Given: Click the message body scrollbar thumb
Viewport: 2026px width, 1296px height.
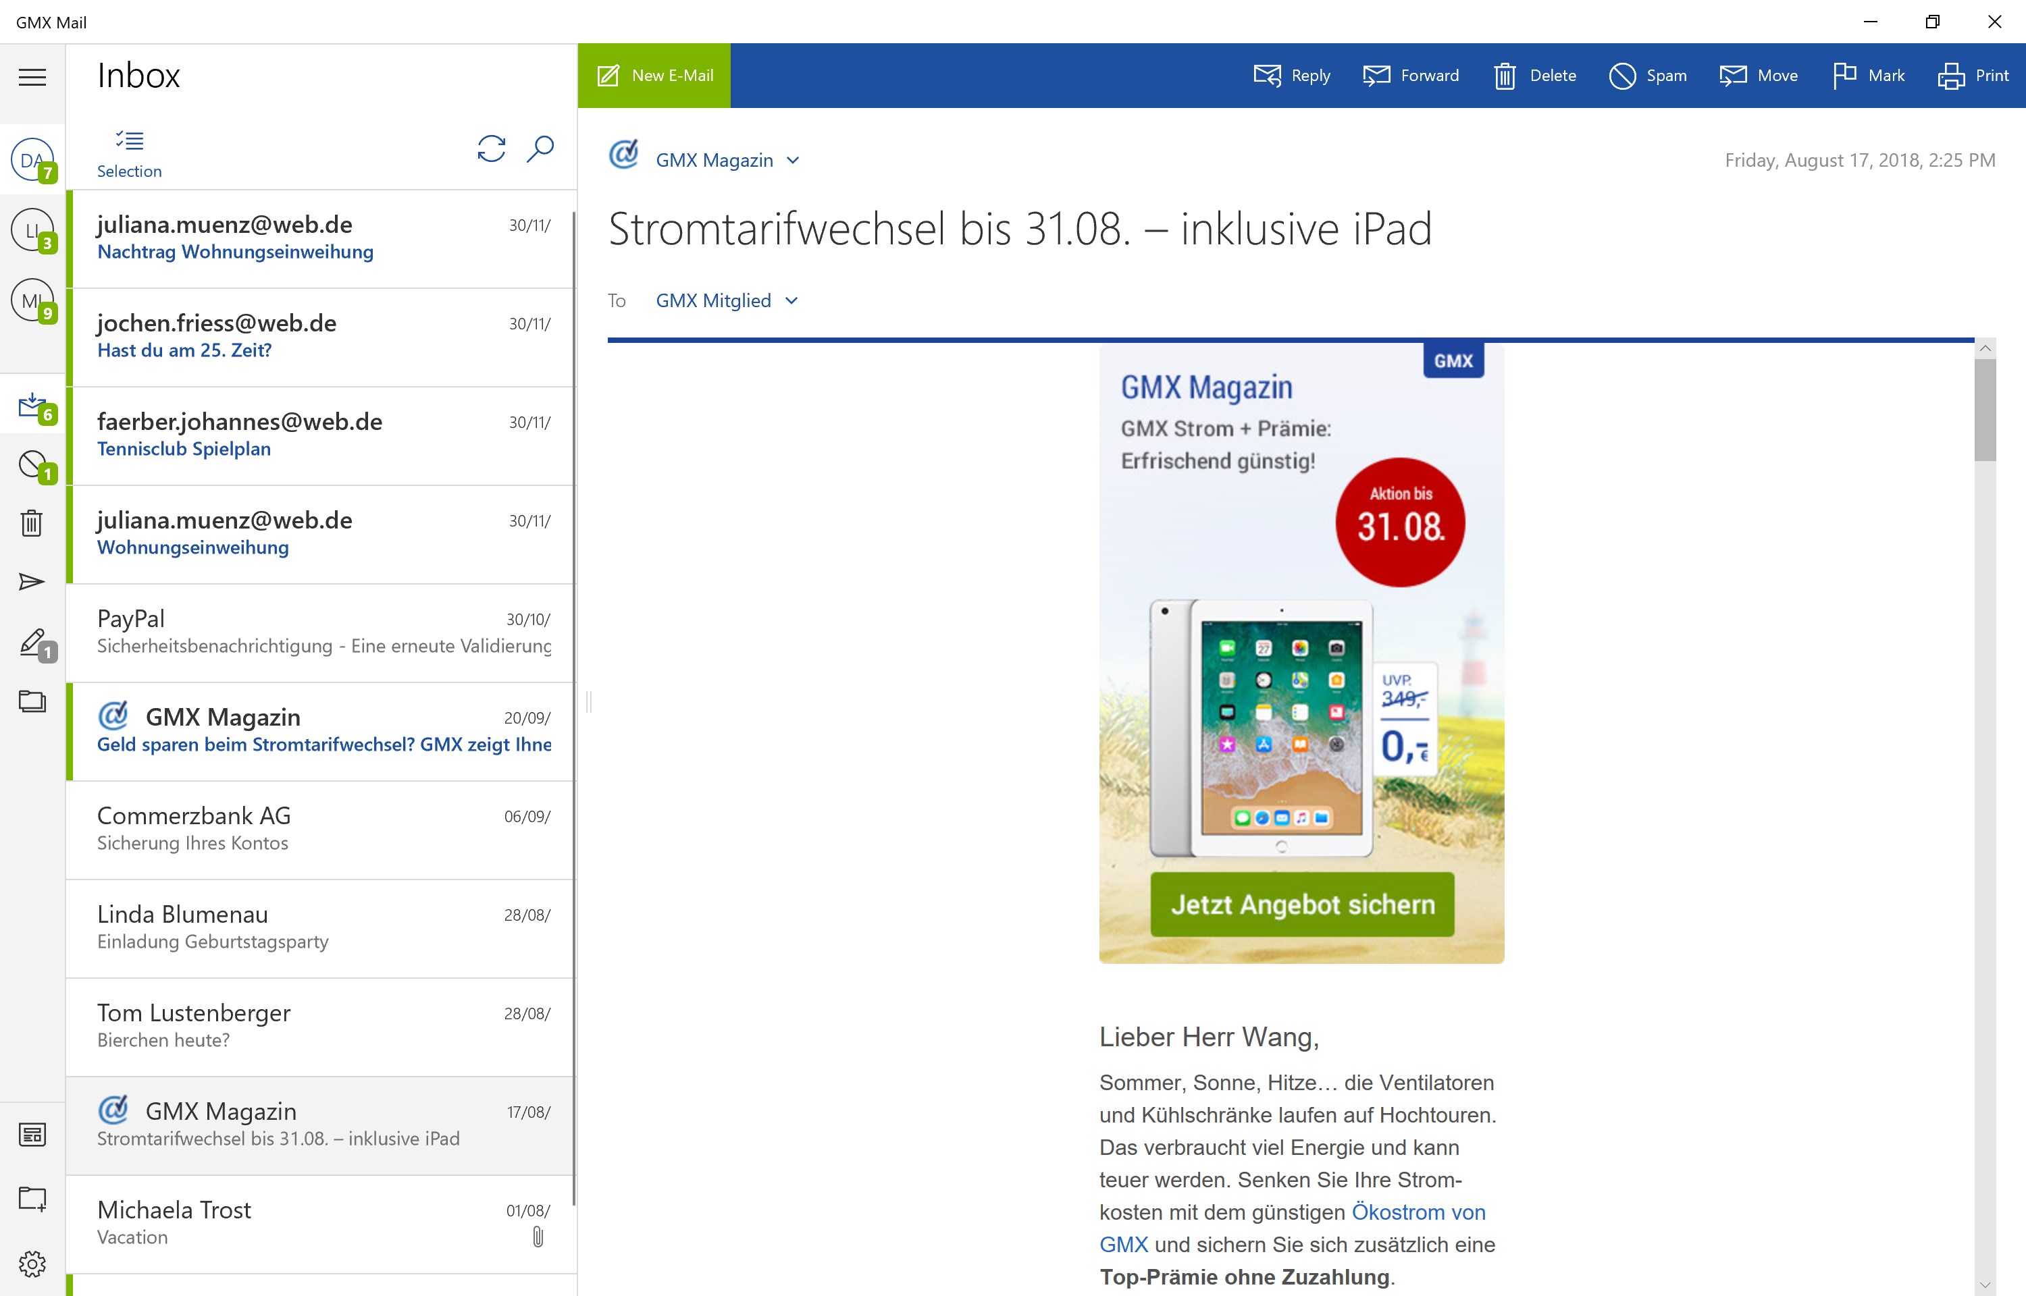Looking at the screenshot, I should click(1985, 410).
